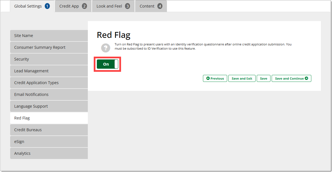The width and height of the screenshot is (333, 173).
Task: Select Site Name in sidebar
Action: click(x=49, y=36)
